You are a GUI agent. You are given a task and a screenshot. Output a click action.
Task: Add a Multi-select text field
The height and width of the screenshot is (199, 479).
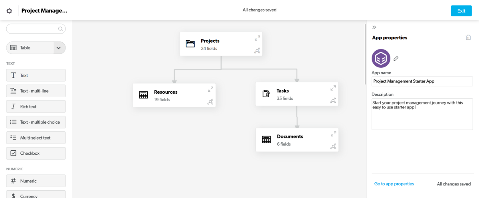[x=36, y=138]
